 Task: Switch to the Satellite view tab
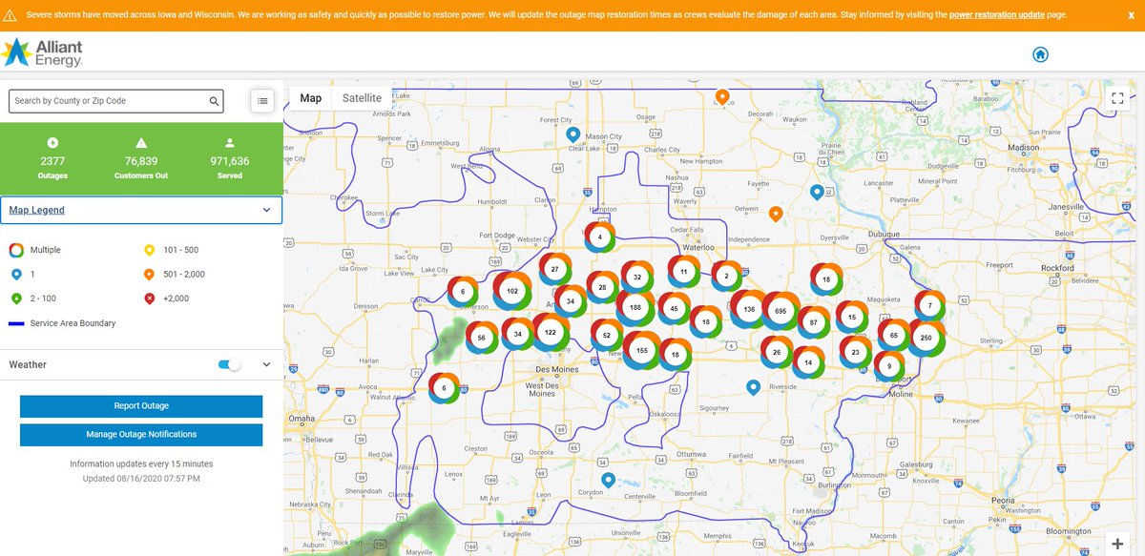[x=362, y=98]
